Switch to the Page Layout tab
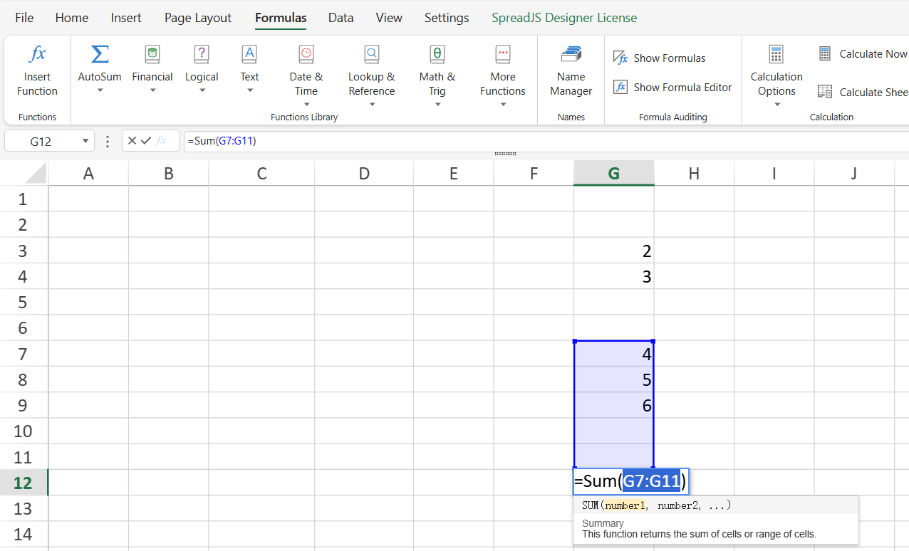Screen dimensions: 909x551 coord(198,18)
